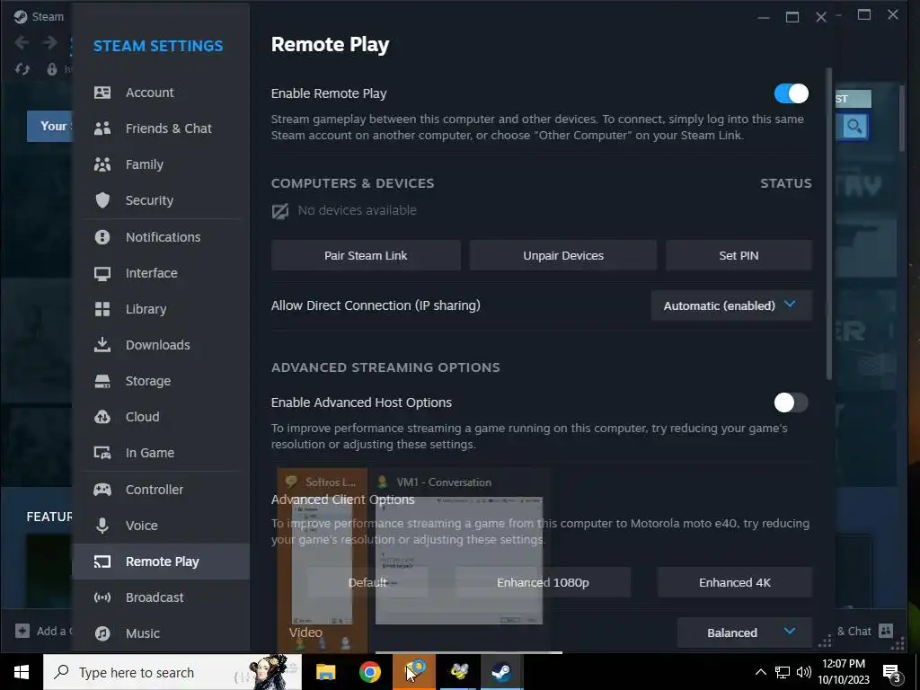Open Allow Direct Connection dropdown
This screenshot has width=920, height=690.
(731, 305)
